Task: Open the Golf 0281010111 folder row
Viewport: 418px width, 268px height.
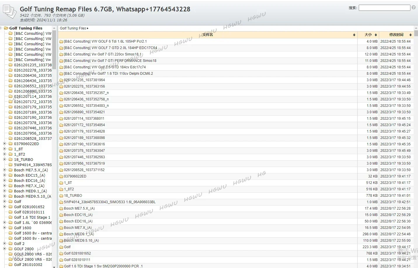Action: [77, 260]
